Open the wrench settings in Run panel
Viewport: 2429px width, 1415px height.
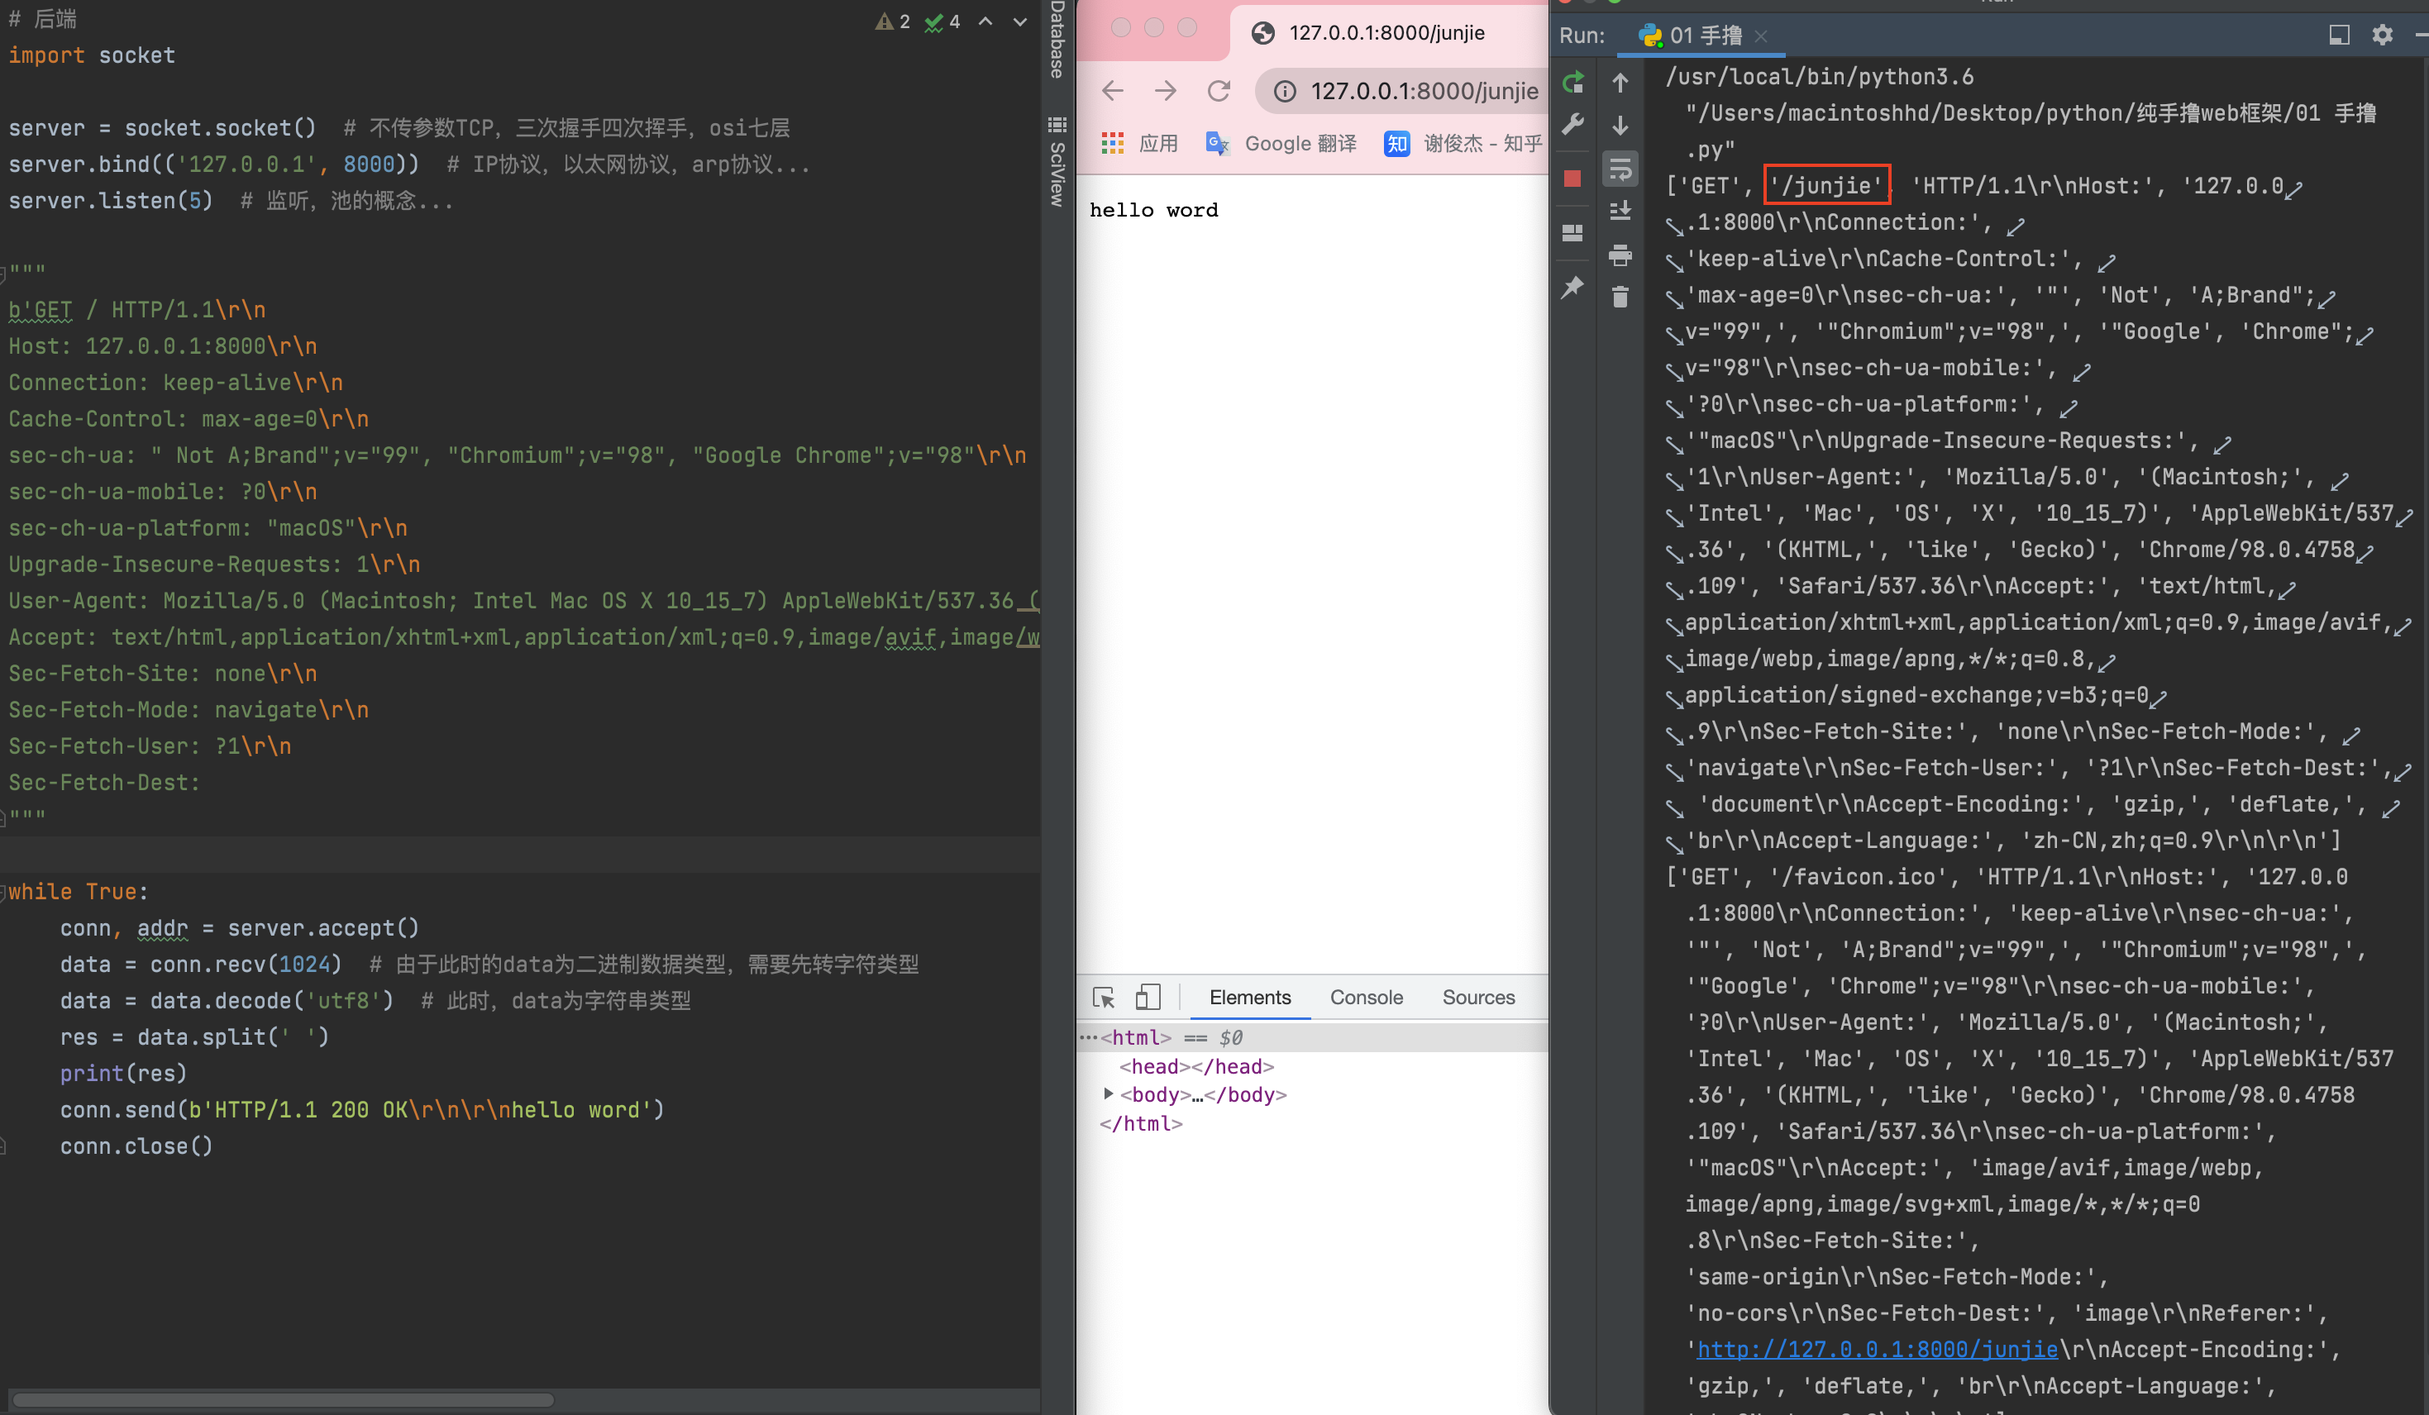[1572, 124]
